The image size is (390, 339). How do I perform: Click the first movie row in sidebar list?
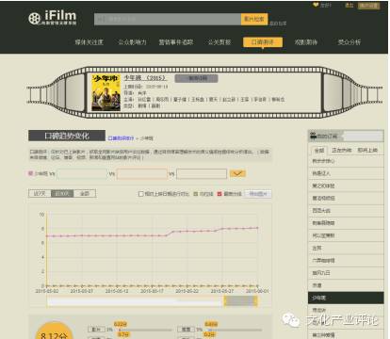(346, 161)
